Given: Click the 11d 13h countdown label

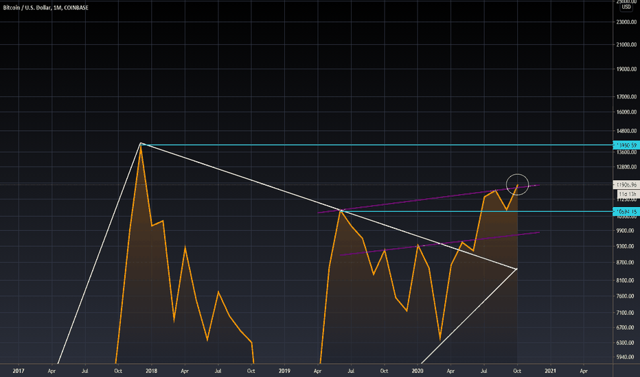Looking at the screenshot, I should 628,195.
